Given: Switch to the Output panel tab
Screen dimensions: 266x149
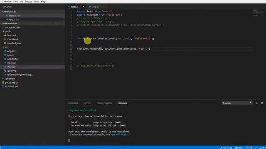Looking at the screenshot, I should click(x=87, y=103).
